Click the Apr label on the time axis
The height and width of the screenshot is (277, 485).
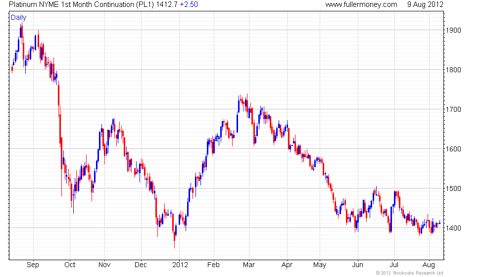click(287, 265)
